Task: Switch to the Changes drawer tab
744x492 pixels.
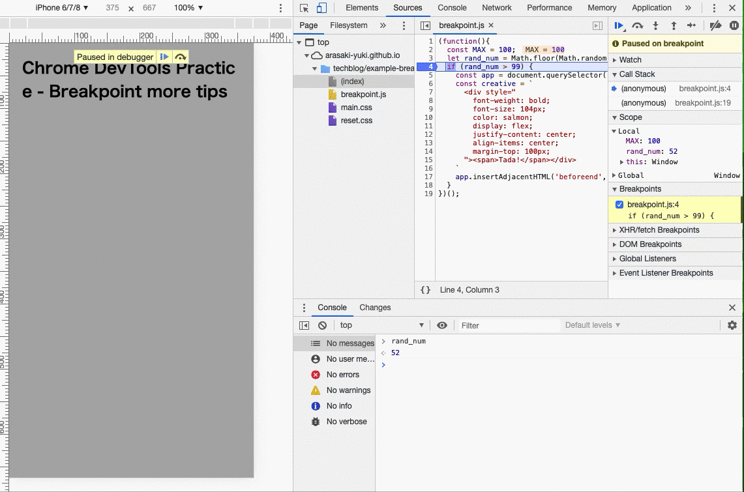Action: pyautogui.click(x=375, y=308)
